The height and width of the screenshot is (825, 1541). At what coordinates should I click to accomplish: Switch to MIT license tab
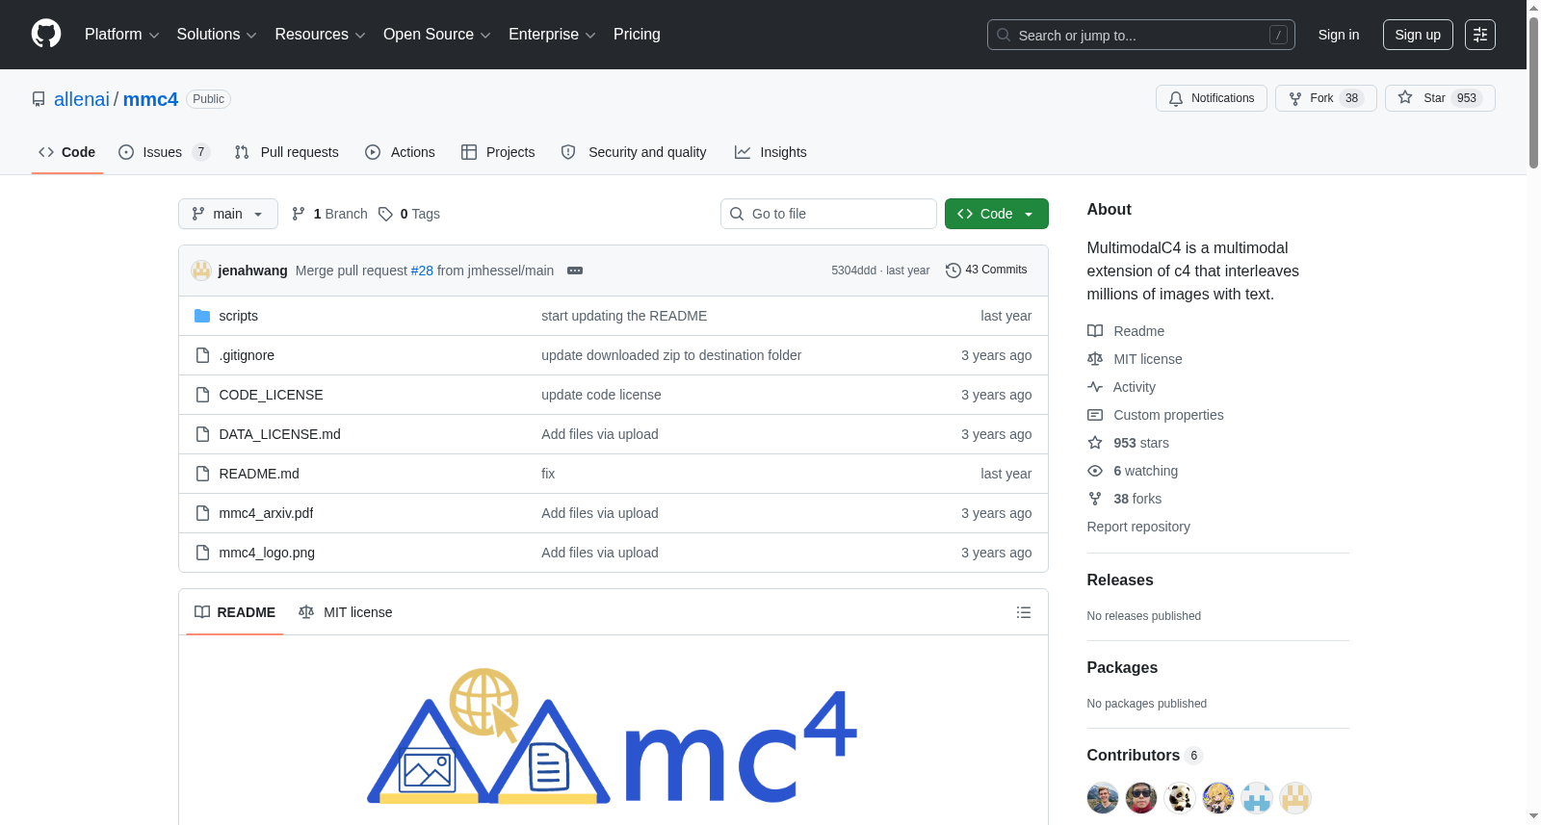click(x=346, y=612)
